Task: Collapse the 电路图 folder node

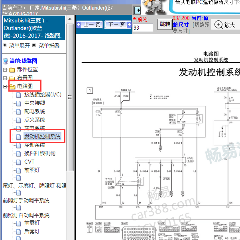Action: 5,87
